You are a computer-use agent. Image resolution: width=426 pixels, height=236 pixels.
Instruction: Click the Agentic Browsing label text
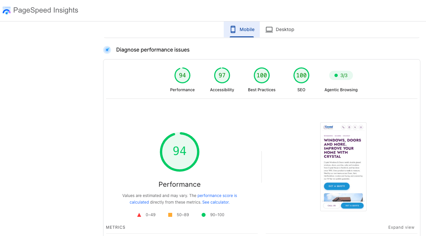coord(341,90)
